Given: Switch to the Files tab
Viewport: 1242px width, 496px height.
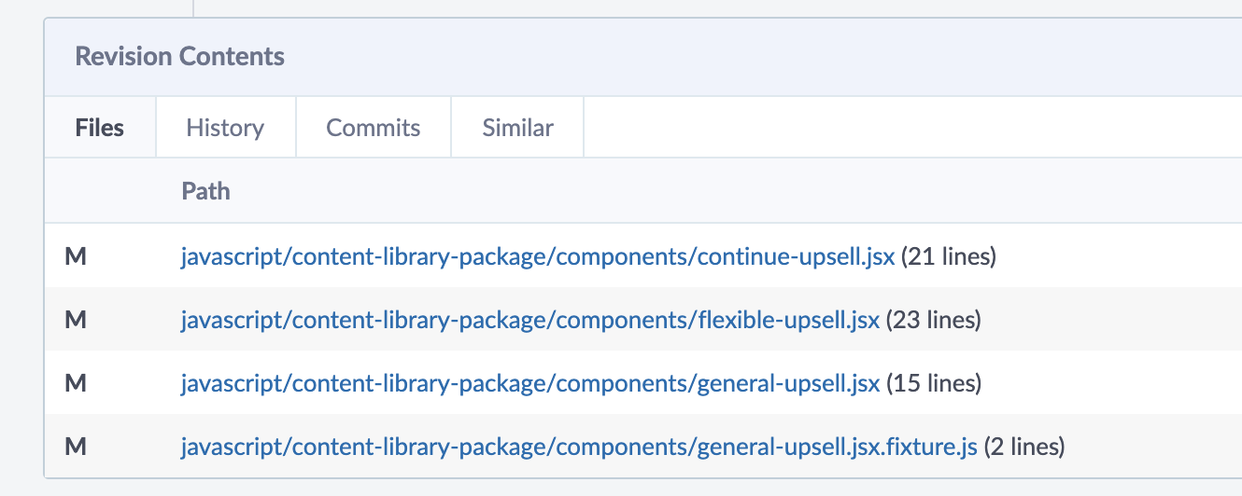Looking at the screenshot, I should coord(100,128).
